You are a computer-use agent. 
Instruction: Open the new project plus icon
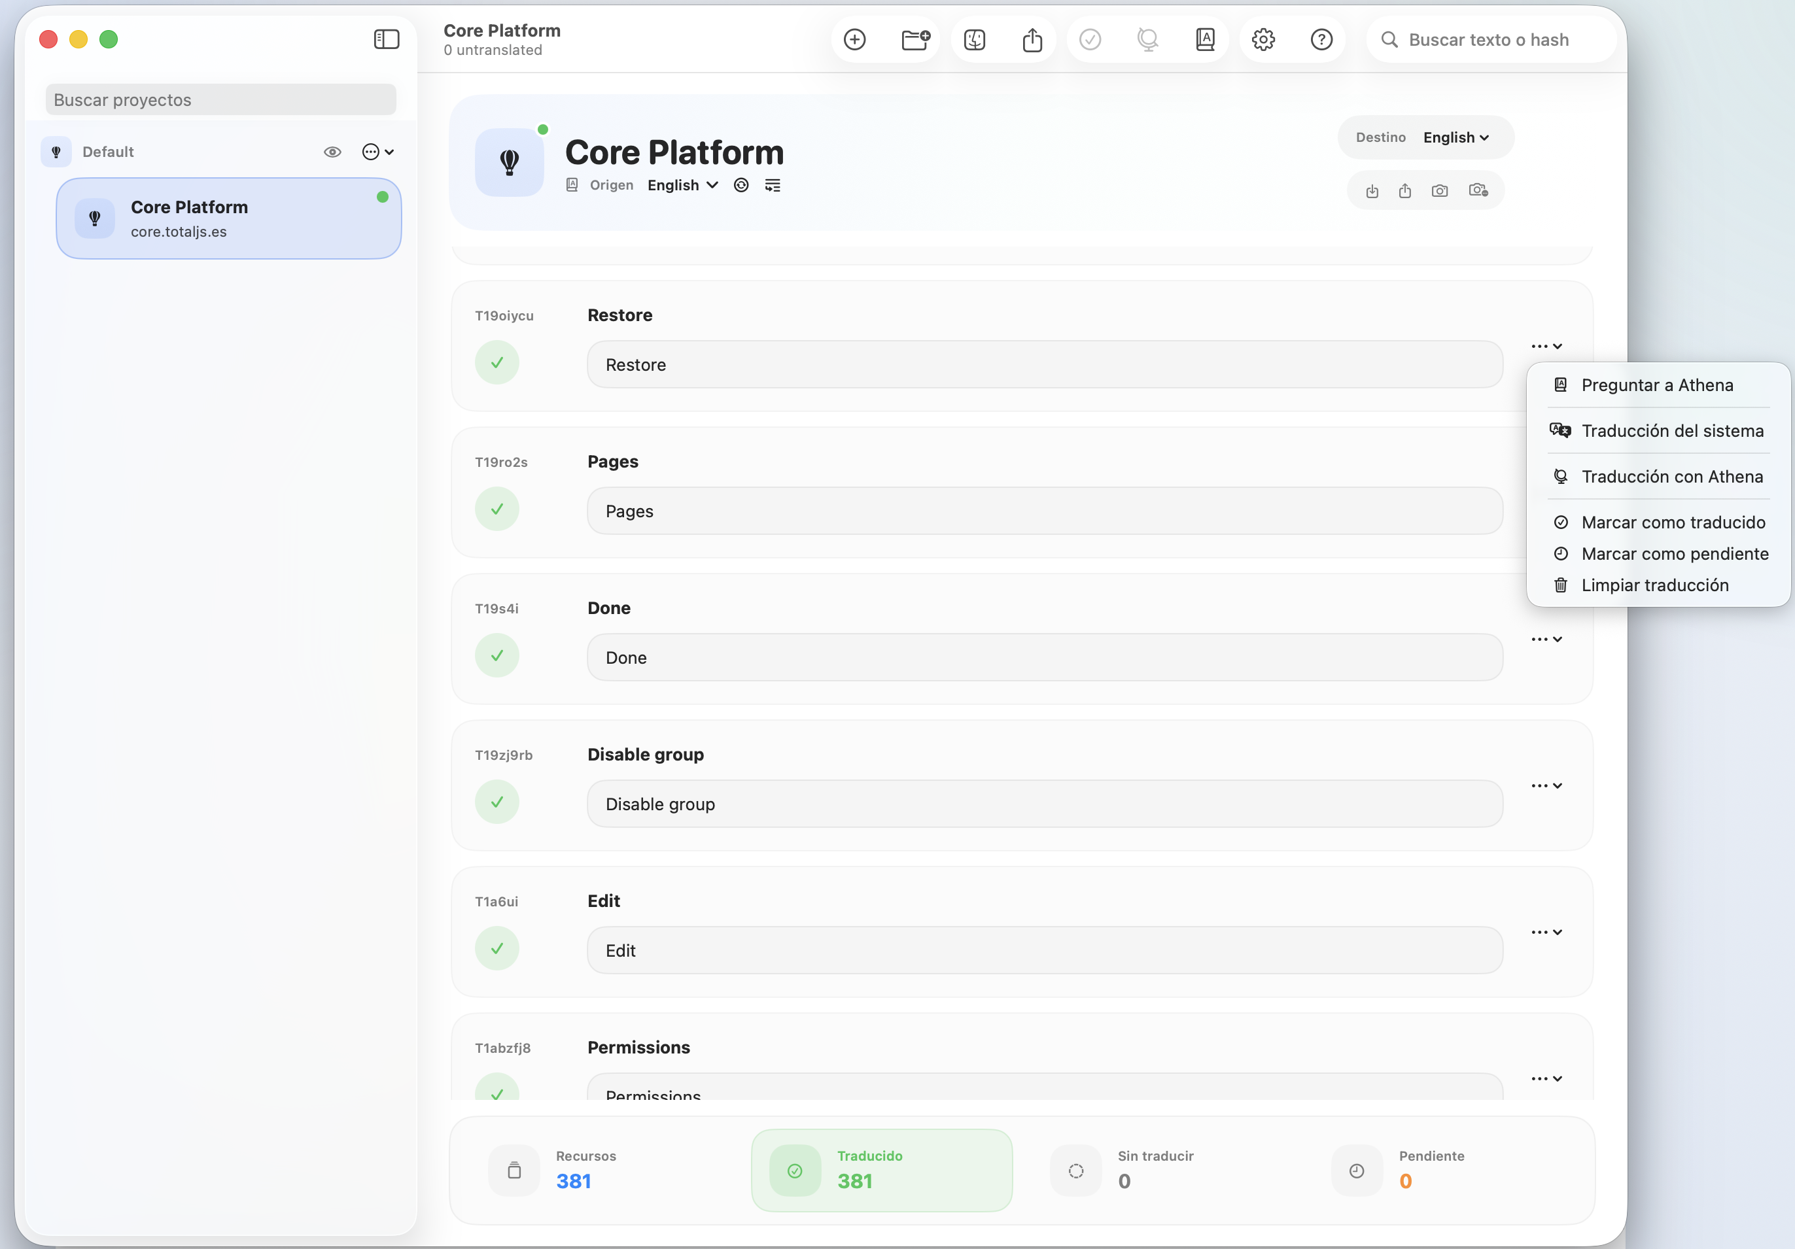pyautogui.click(x=855, y=39)
